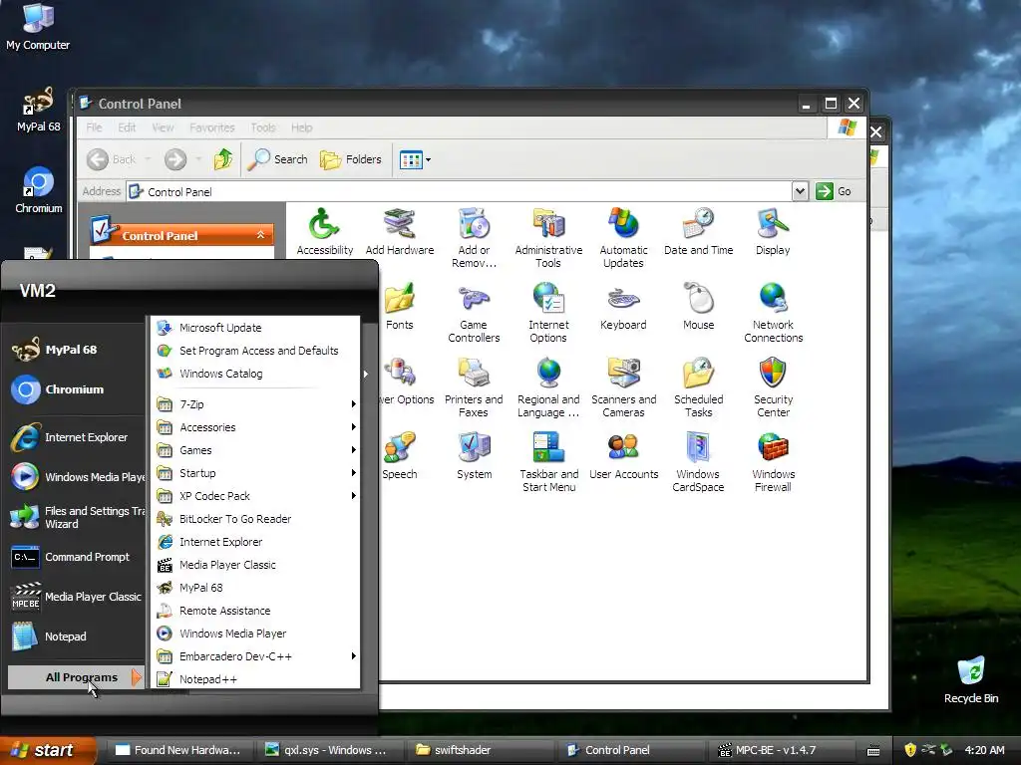The height and width of the screenshot is (765, 1021).
Task: Open Notepad from Start menu
Action: (76, 637)
